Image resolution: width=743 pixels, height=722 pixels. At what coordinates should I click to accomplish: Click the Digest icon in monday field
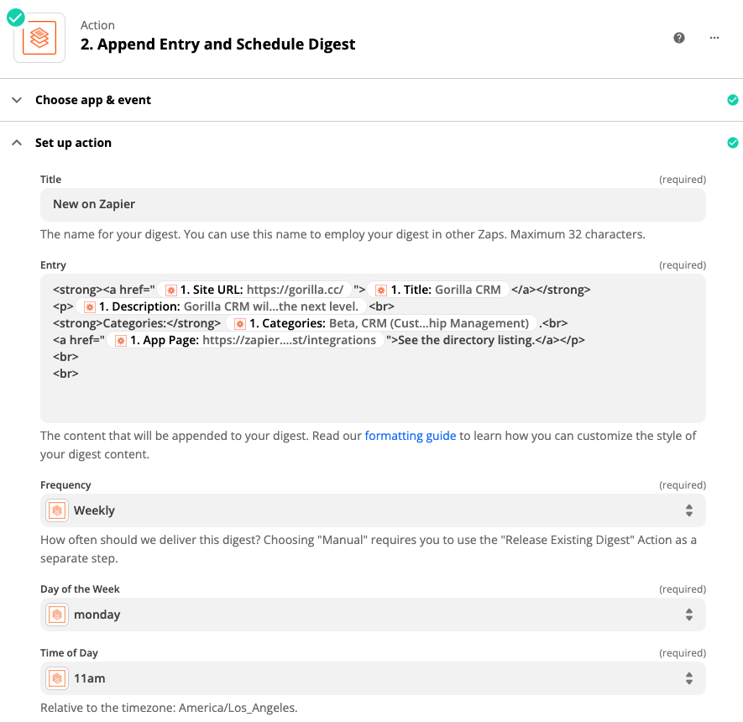[x=57, y=615]
